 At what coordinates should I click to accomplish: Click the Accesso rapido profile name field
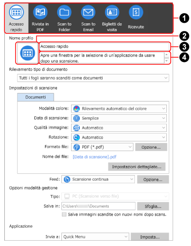104,46
